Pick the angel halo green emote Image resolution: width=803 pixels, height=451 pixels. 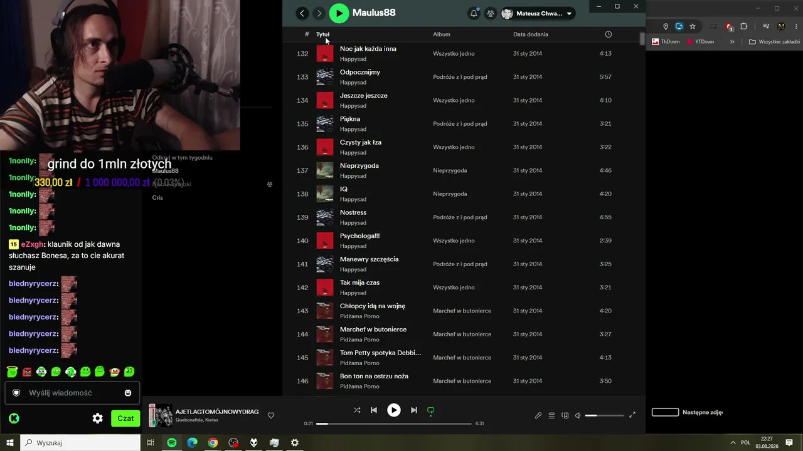click(x=12, y=371)
